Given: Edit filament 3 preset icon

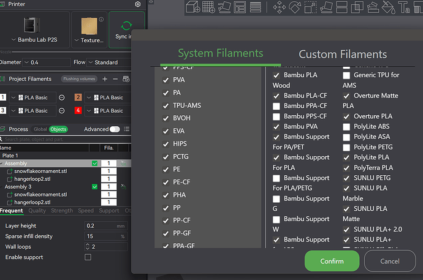Looking at the screenshot, I should (62, 111).
